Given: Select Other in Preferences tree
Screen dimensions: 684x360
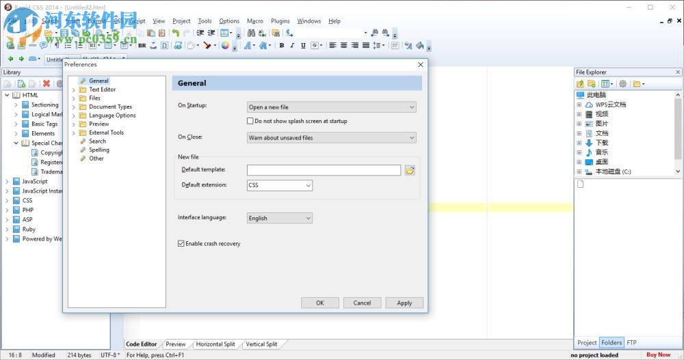Looking at the screenshot, I should [96, 158].
